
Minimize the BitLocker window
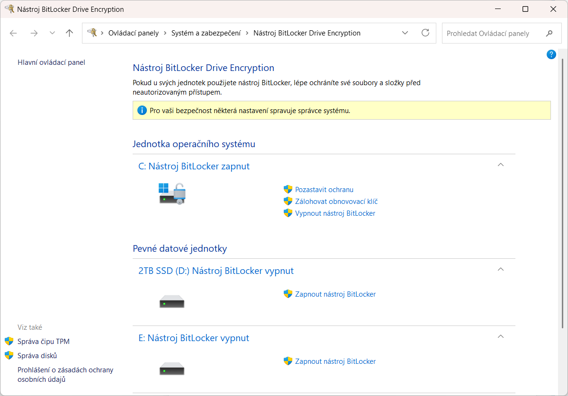[498, 9]
